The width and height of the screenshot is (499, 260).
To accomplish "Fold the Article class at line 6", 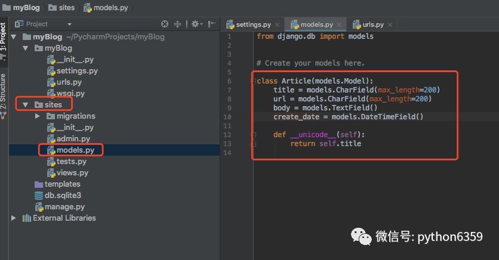I will pos(254,81).
